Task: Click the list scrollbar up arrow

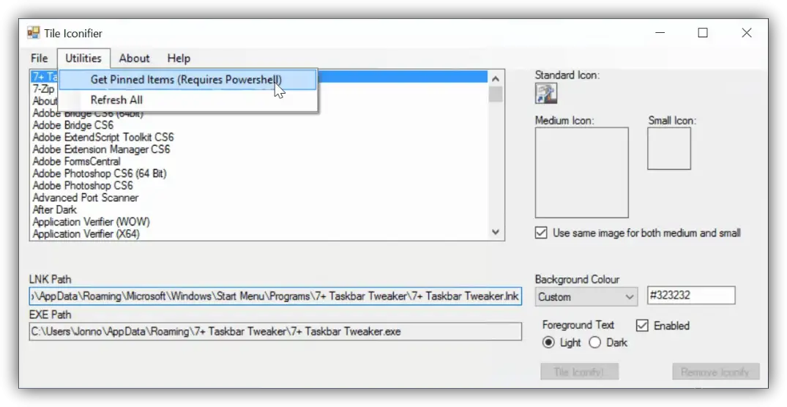Action: coord(496,79)
